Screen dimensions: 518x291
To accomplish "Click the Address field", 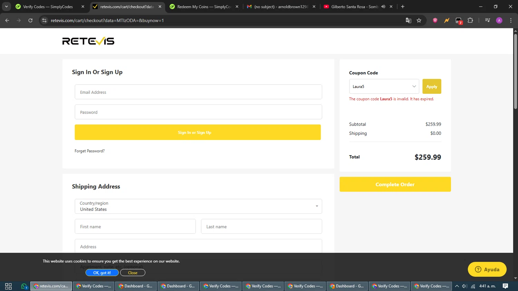I will pos(198,246).
